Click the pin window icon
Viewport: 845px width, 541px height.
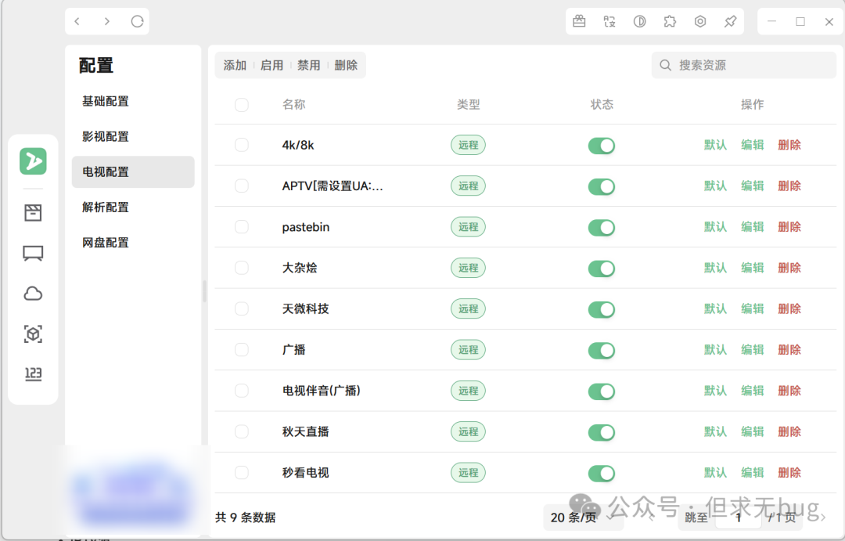(x=730, y=22)
